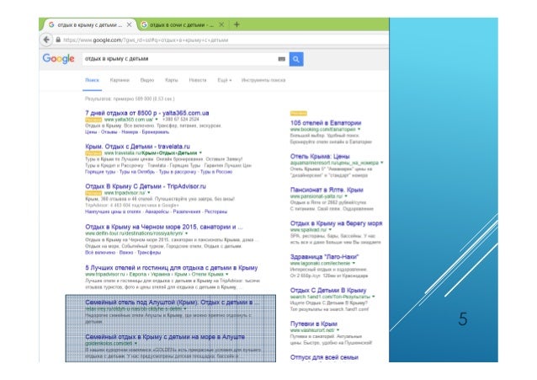Open the Картинки results tab
Viewport: 537px width, 380px height.
pos(120,80)
